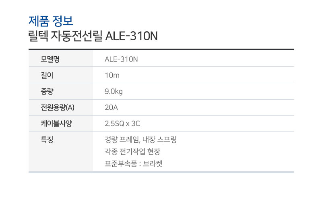Click the 제품 정보 heading

51,21
